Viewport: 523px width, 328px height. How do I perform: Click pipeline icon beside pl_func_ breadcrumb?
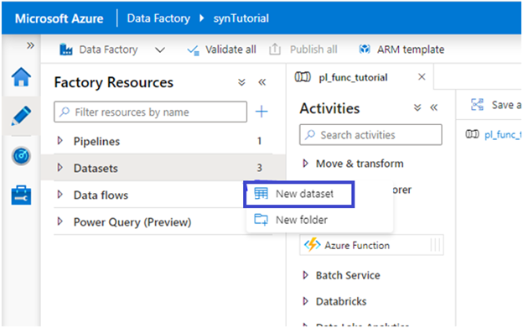point(473,134)
